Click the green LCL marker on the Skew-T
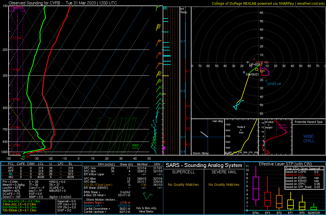The width and height of the screenshot is (326, 215). (135, 147)
